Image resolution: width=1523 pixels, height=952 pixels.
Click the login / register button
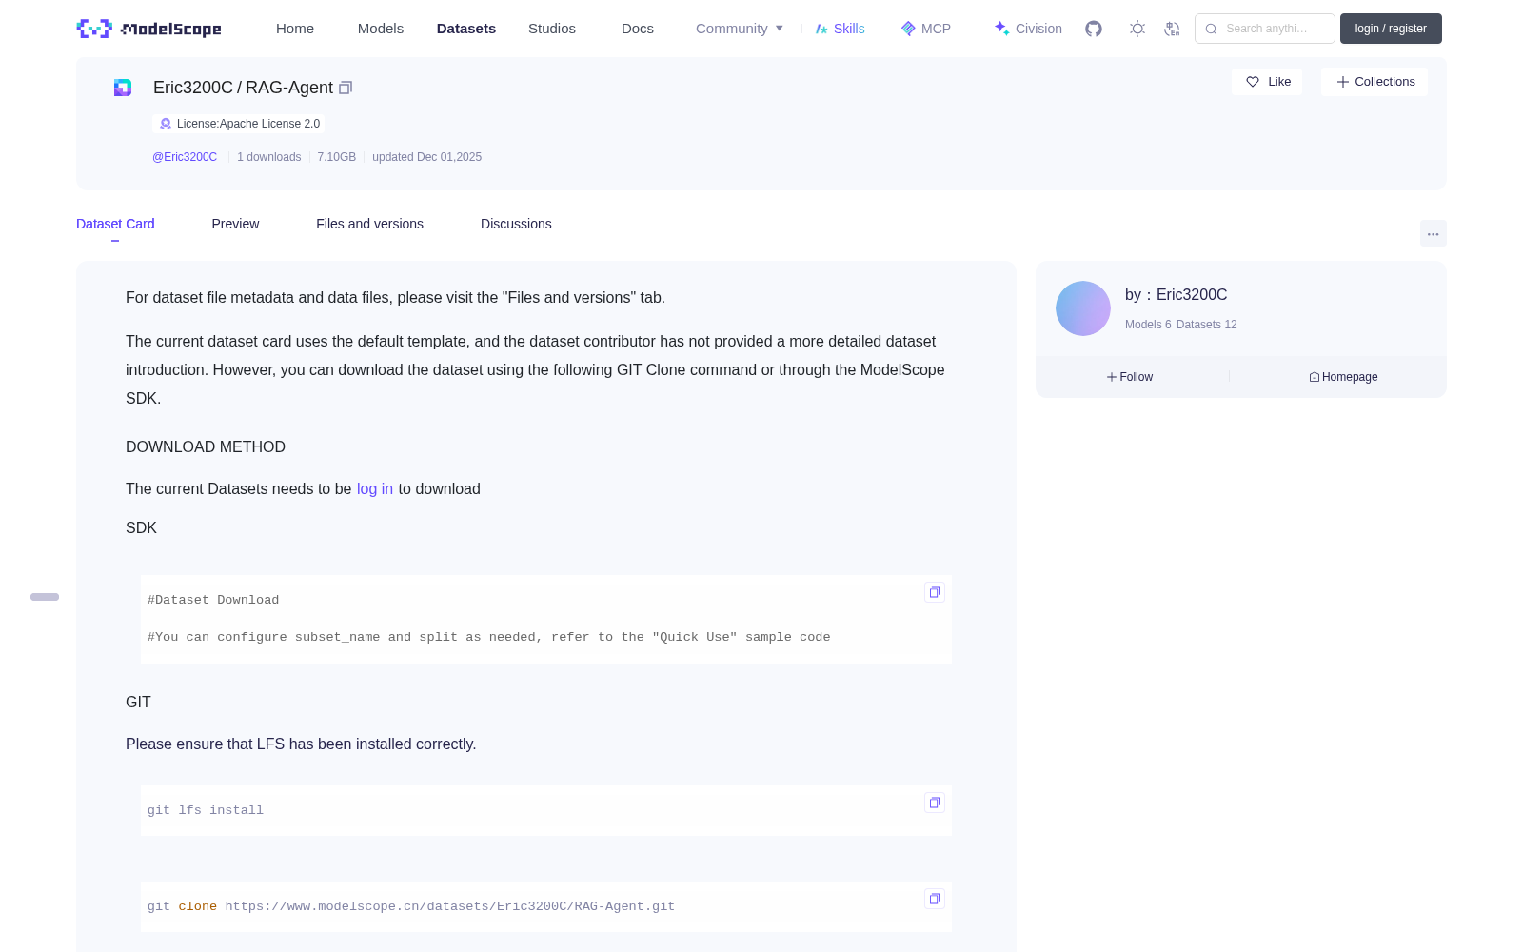(x=1391, y=29)
